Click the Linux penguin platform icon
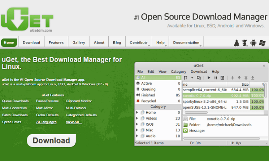The width and height of the screenshot is (269, 162). pyautogui.click(x=237, y=43)
